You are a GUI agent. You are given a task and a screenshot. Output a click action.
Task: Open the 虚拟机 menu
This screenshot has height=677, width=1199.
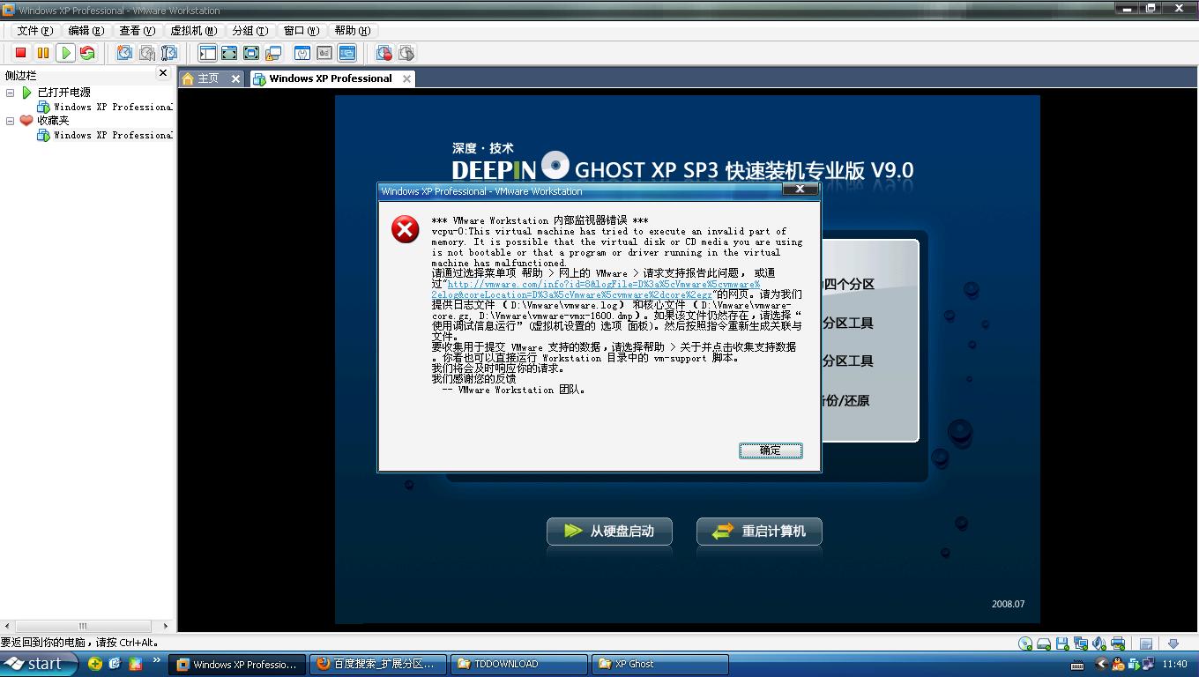click(193, 31)
